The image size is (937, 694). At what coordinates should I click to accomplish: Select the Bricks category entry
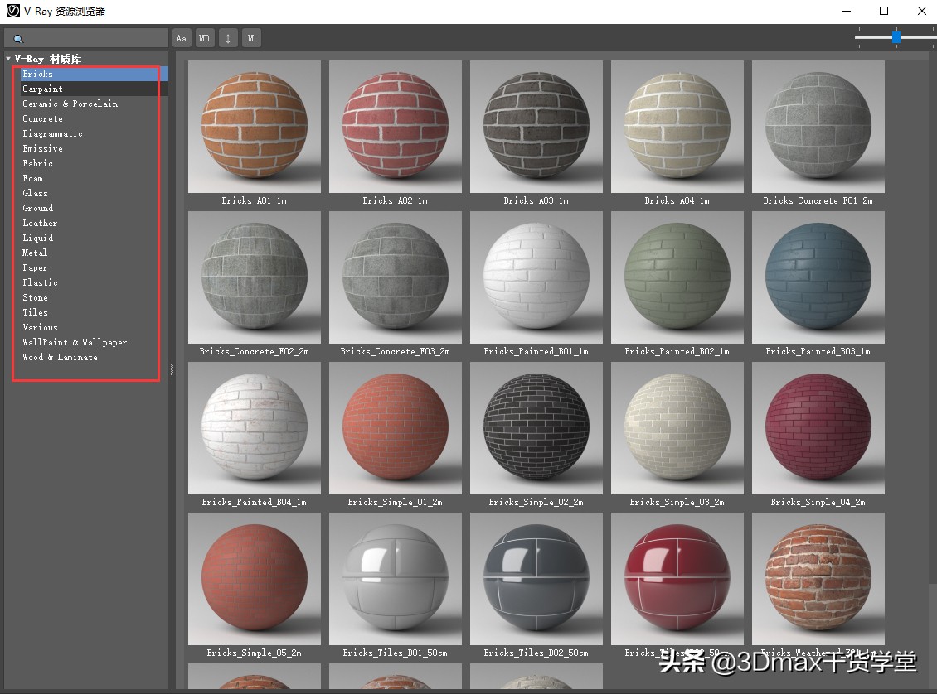tap(36, 74)
